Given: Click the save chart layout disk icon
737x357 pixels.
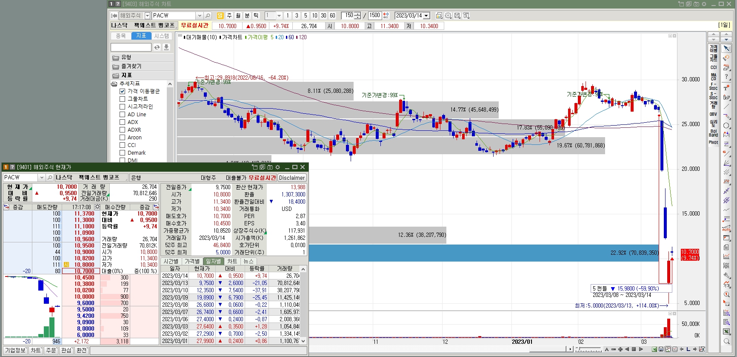Looking at the screenshot, I should point(457,15).
